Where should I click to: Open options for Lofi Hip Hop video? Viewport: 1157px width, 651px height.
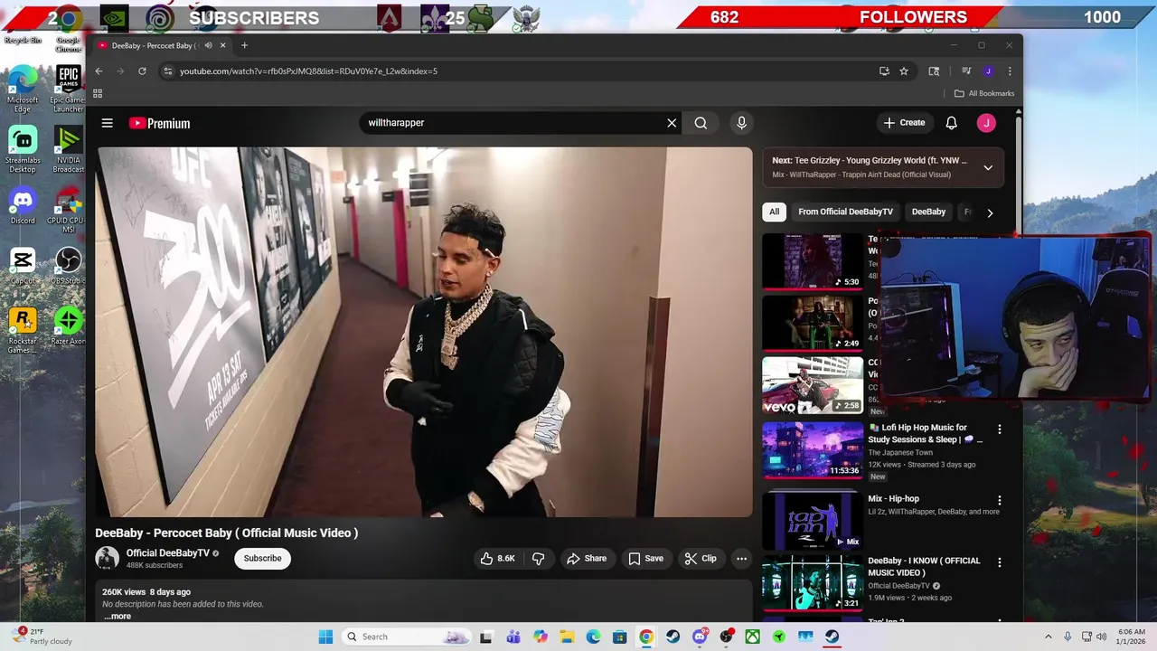[1000, 429]
